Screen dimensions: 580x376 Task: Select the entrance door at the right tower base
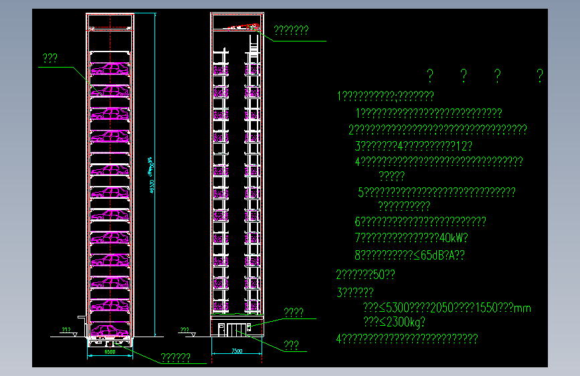[235, 330]
